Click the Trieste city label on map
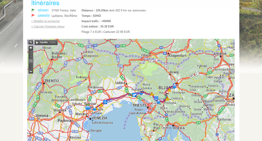The image size is (262, 141). (139, 105)
